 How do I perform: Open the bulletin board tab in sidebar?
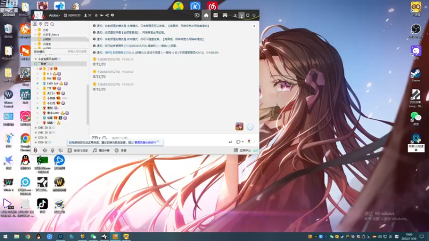pos(47,24)
